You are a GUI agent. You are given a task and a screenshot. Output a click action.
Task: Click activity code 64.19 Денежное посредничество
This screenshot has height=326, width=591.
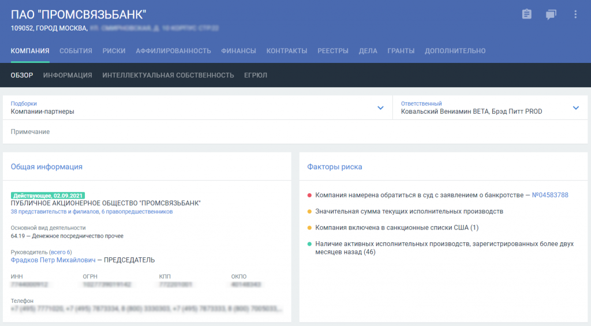click(67, 236)
